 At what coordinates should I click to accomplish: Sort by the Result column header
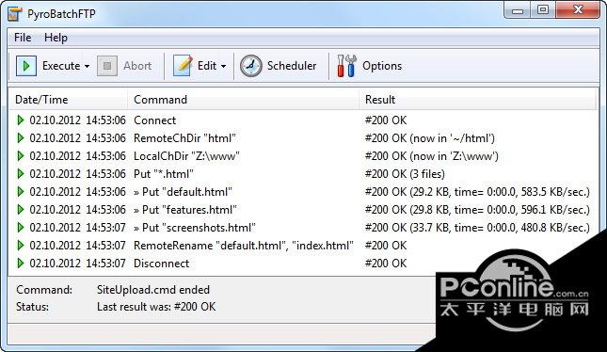477,100
